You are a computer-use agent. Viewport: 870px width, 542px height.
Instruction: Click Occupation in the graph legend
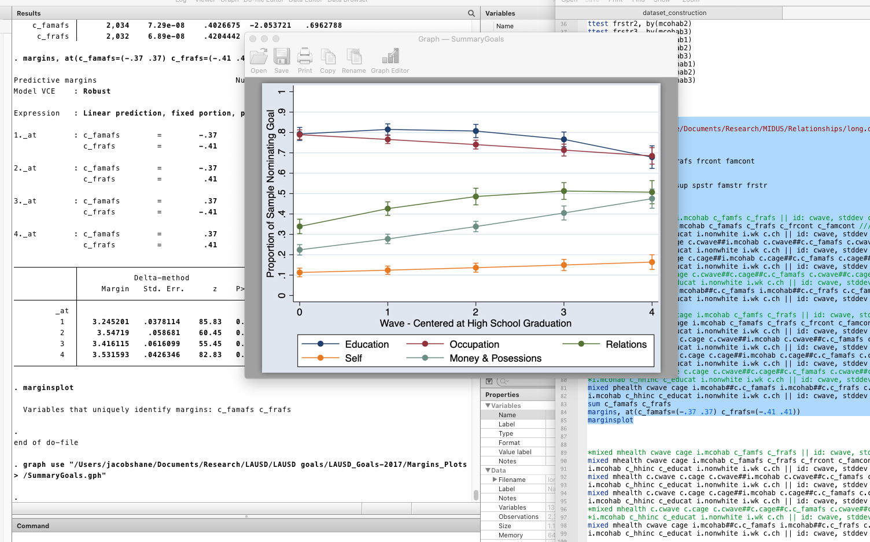click(x=474, y=344)
